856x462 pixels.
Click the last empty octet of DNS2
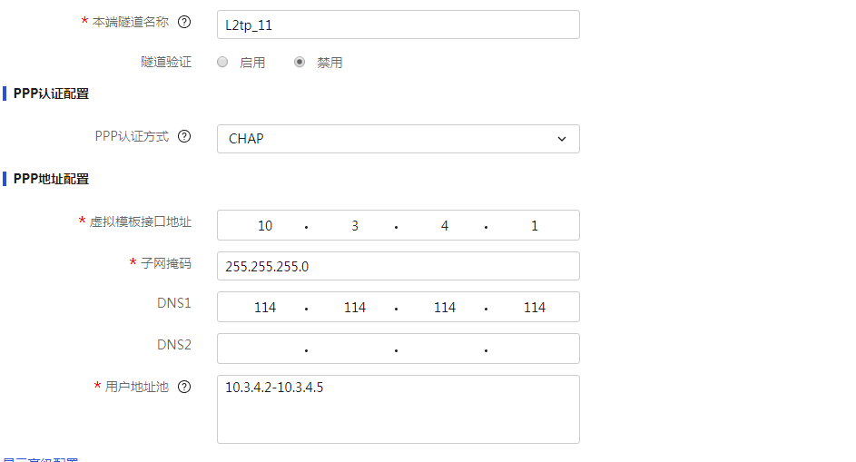pos(534,349)
